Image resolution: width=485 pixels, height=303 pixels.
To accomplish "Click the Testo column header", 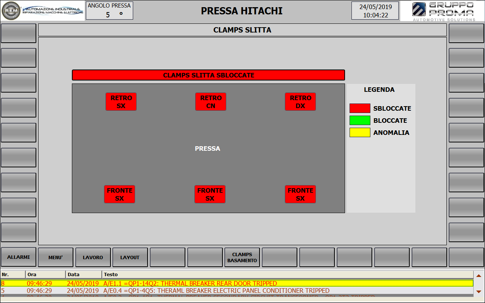I will coord(288,274).
